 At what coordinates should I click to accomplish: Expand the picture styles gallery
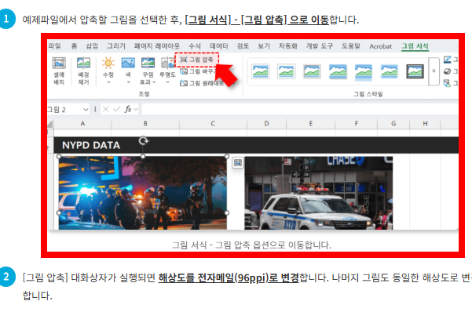click(434, 71)
